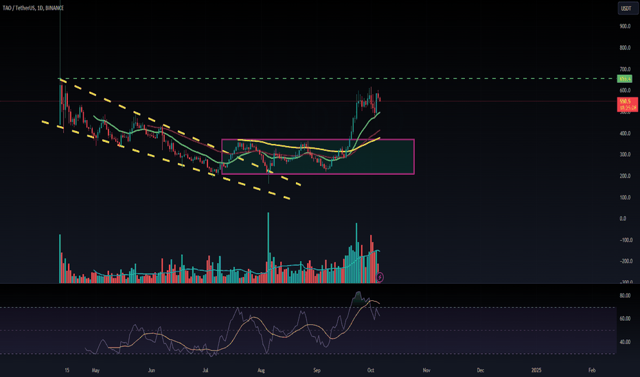
Task: Click the Oct date on time axis
Action: tap(371, 370)
